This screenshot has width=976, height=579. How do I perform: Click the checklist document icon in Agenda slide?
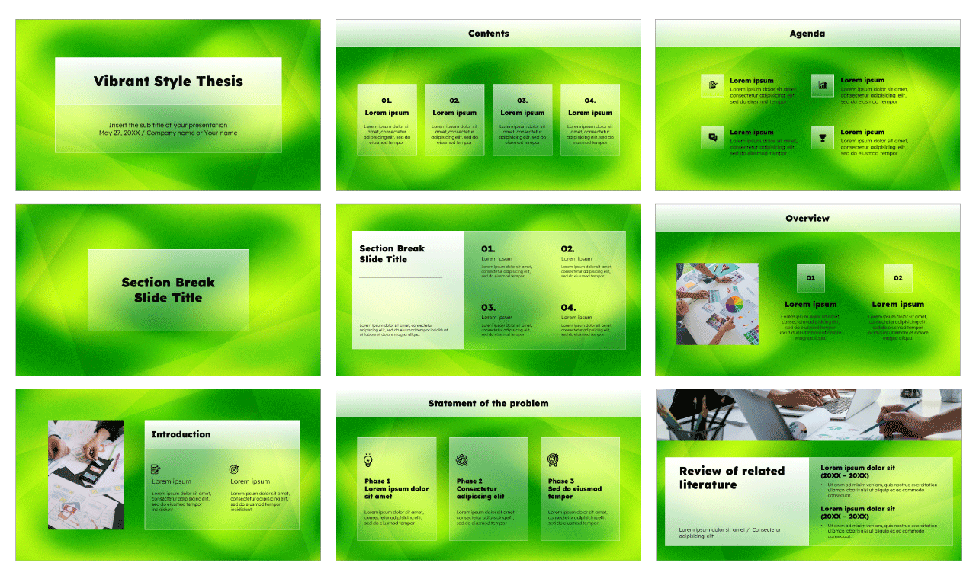713,85
